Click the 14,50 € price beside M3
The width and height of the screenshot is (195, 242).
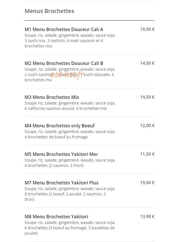pyautogui.click(x=147, y=97)
